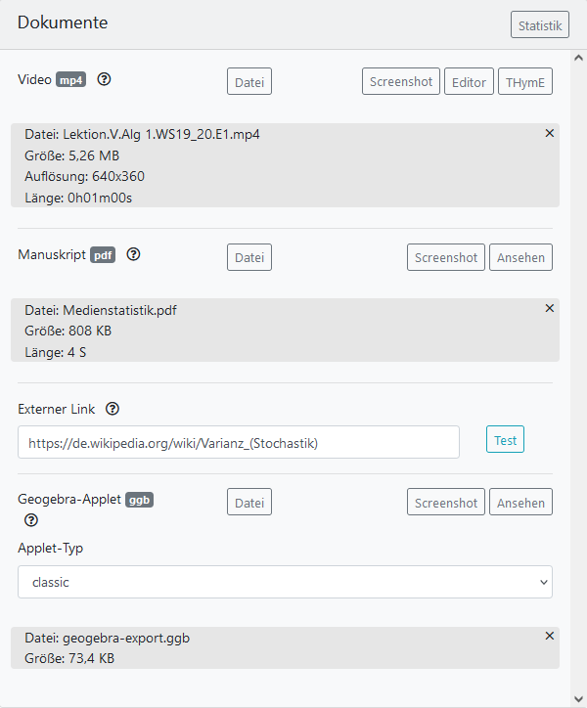The width and height of the screenshot is (587, 708).
Task: View the Manuskript via Ansehen
Action: [520, 257]
